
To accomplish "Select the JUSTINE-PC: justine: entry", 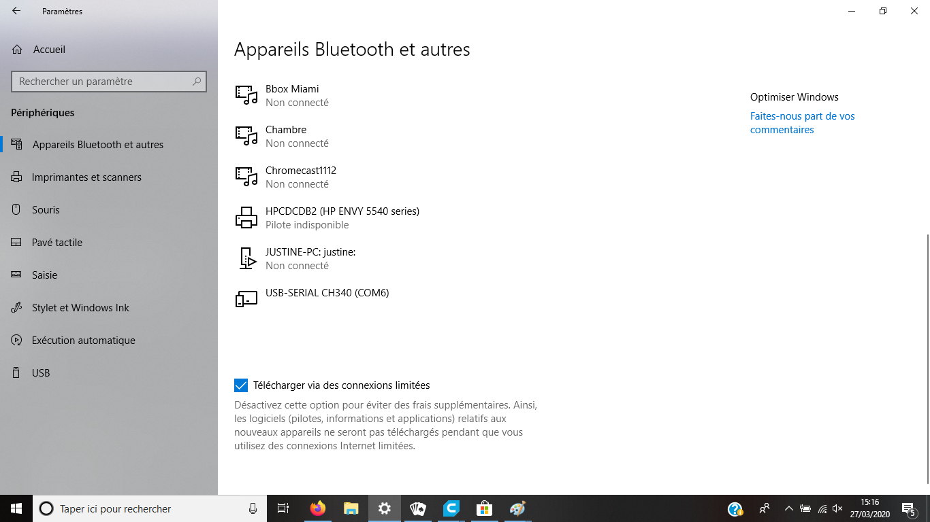I will [310, 252].
